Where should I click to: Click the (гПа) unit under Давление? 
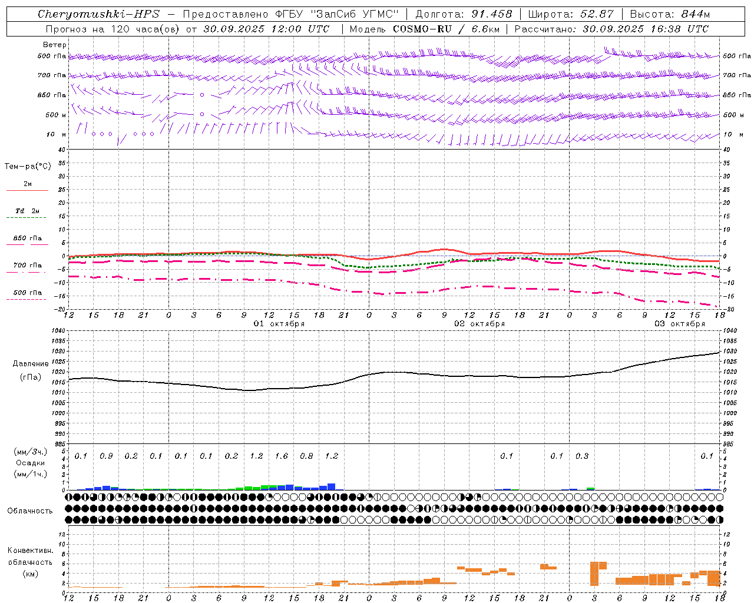(x=31, y=377)
